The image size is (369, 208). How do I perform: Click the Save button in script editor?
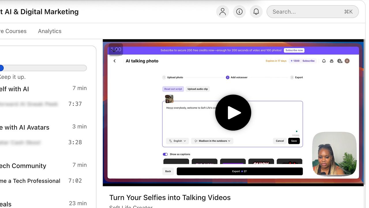[294, 141]
